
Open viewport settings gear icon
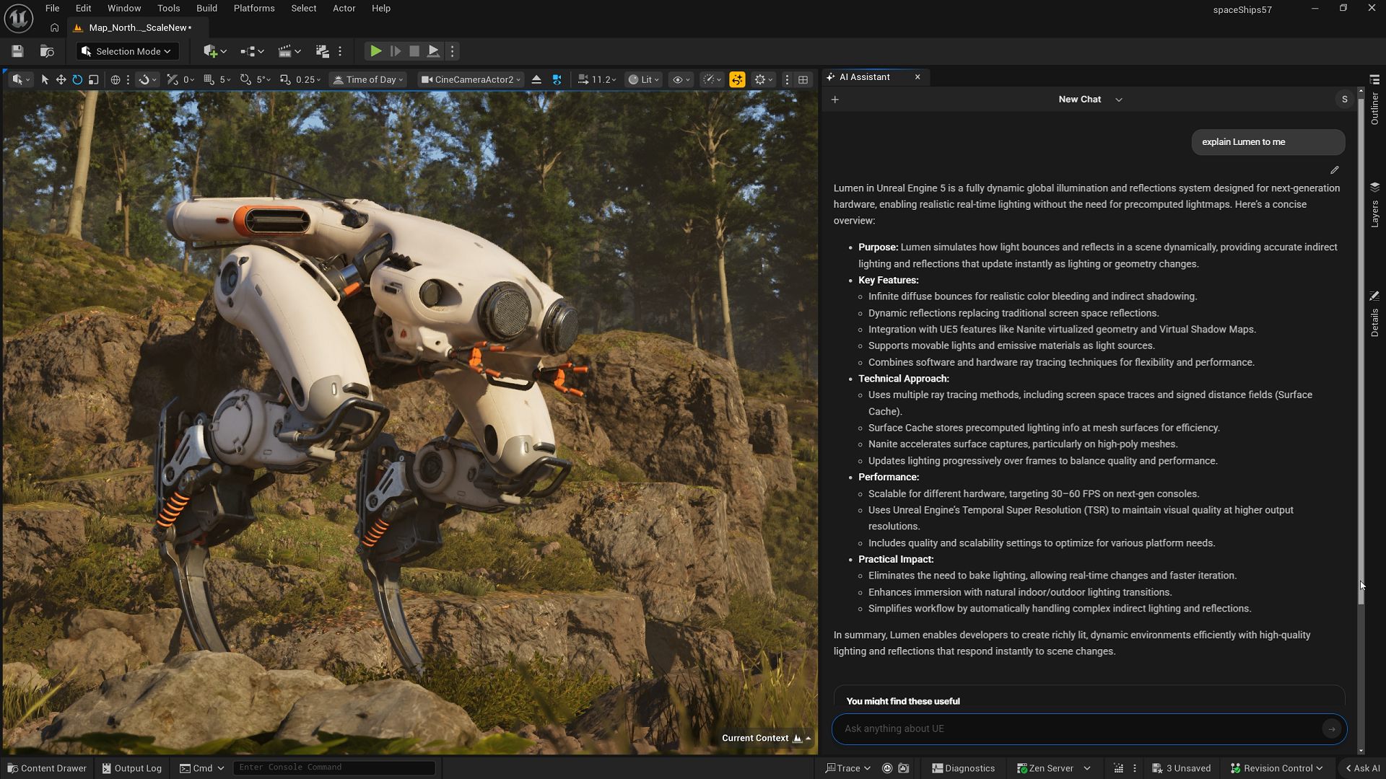(x=760, y=79)
